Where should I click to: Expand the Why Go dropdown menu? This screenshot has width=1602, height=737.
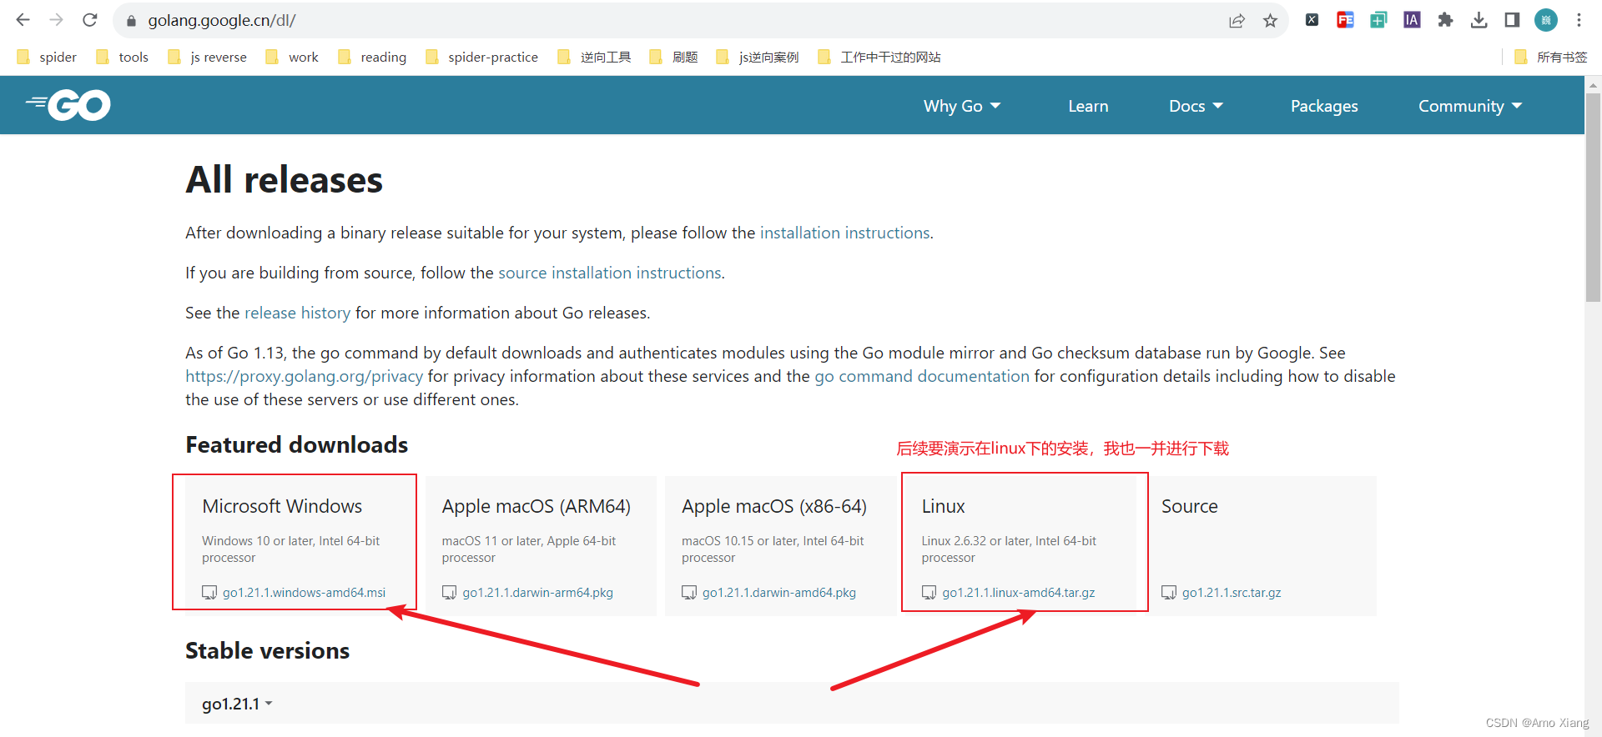962,106
